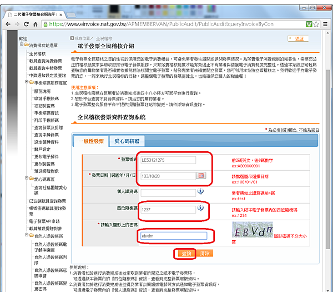This screenshot has width=333, height=292.
Task: Click the info icon beside 個人識別碼
Action: tap(200, 191)
